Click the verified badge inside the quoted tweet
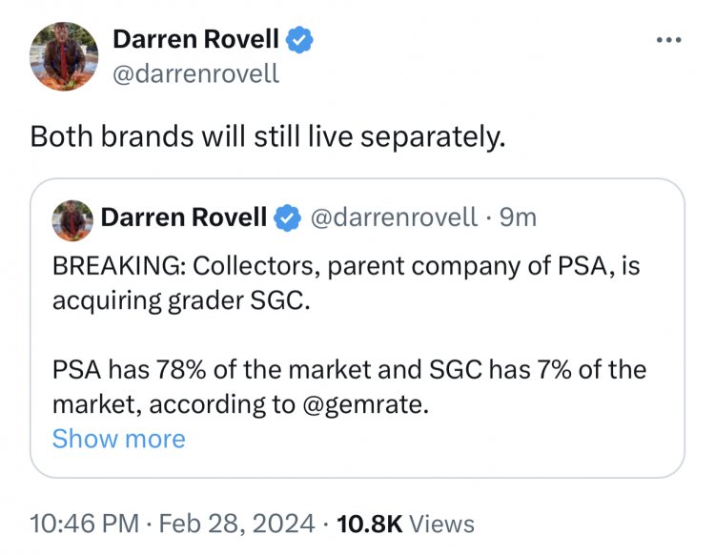Viewport: 715px width, 556px height. coord(287,217)
